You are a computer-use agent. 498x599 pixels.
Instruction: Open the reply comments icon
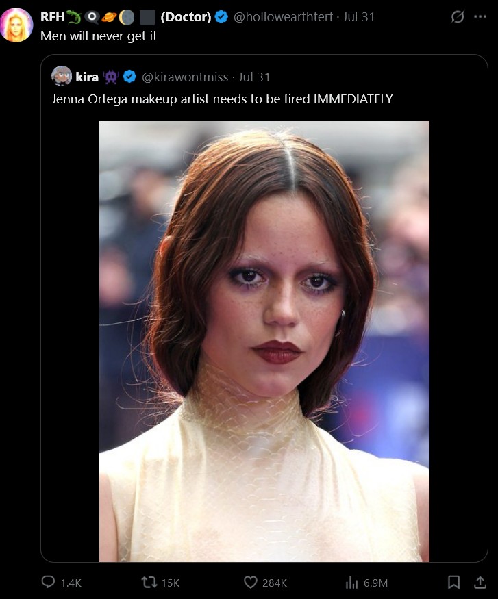coord(48,582)
